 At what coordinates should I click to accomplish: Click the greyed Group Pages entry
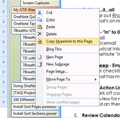pos(67,87)
